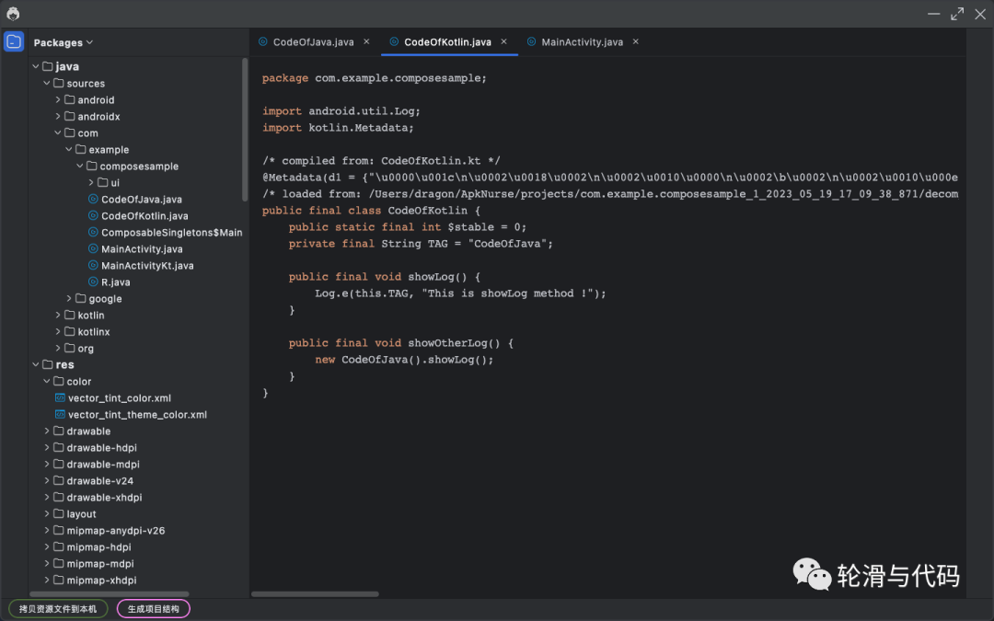Viewport: 994px width, 621px height.
Task: Close the MainActivity.java tab
Action: 635,41
